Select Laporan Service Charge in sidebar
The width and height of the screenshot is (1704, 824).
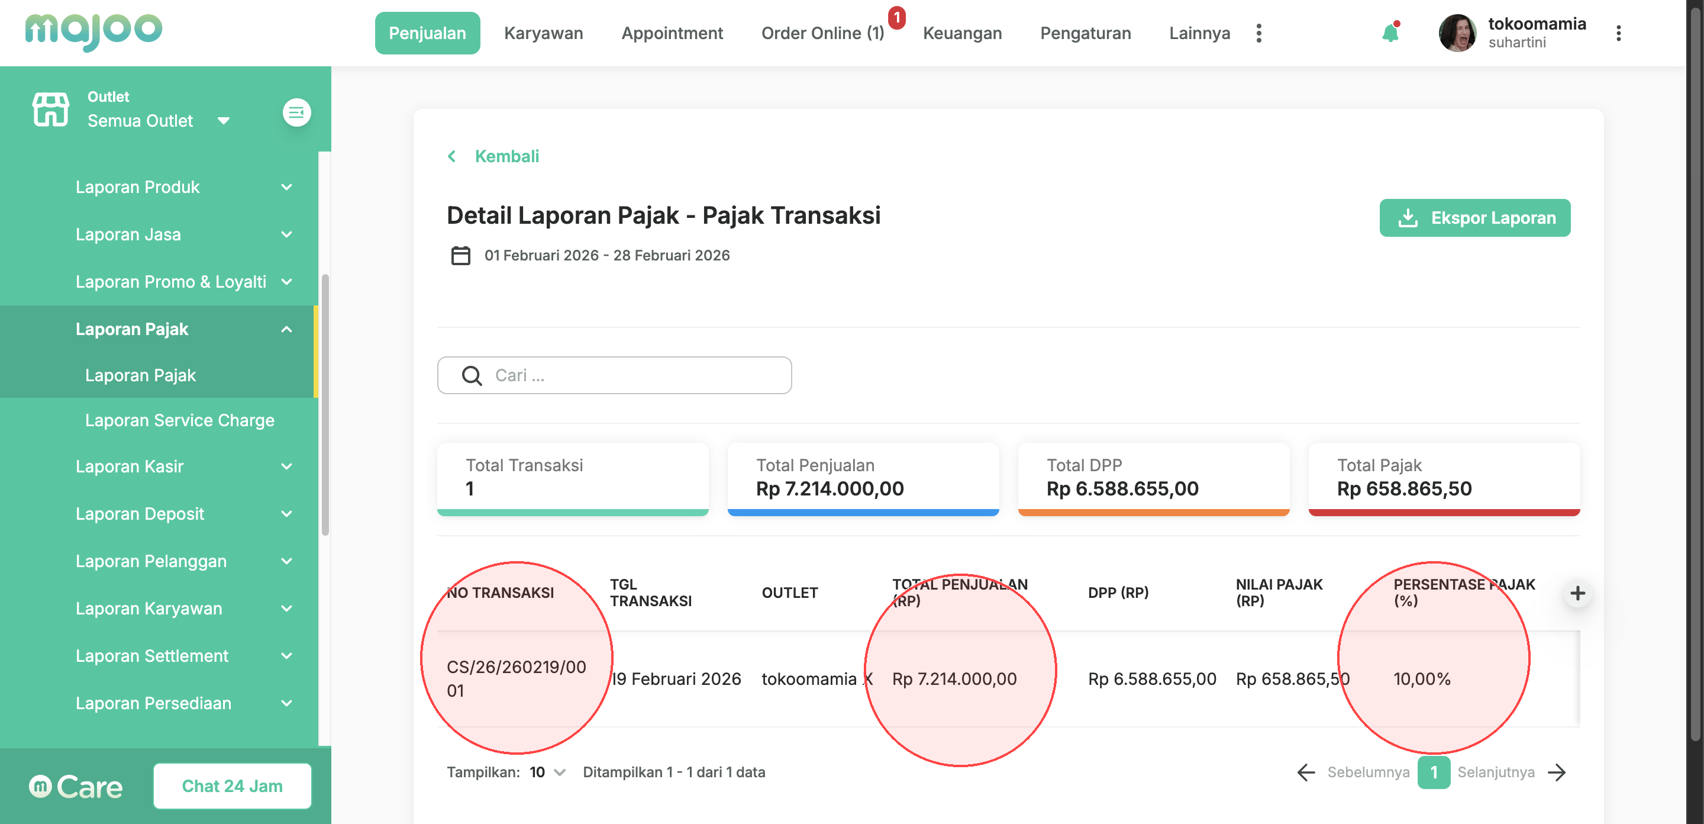[x=179, y=420]
